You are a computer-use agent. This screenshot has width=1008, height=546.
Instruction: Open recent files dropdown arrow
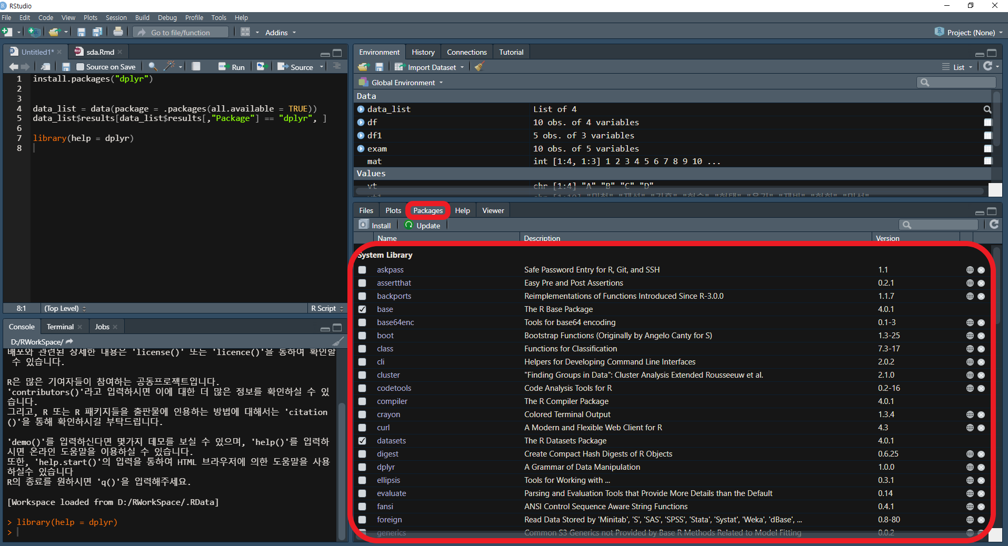[66, 32]
